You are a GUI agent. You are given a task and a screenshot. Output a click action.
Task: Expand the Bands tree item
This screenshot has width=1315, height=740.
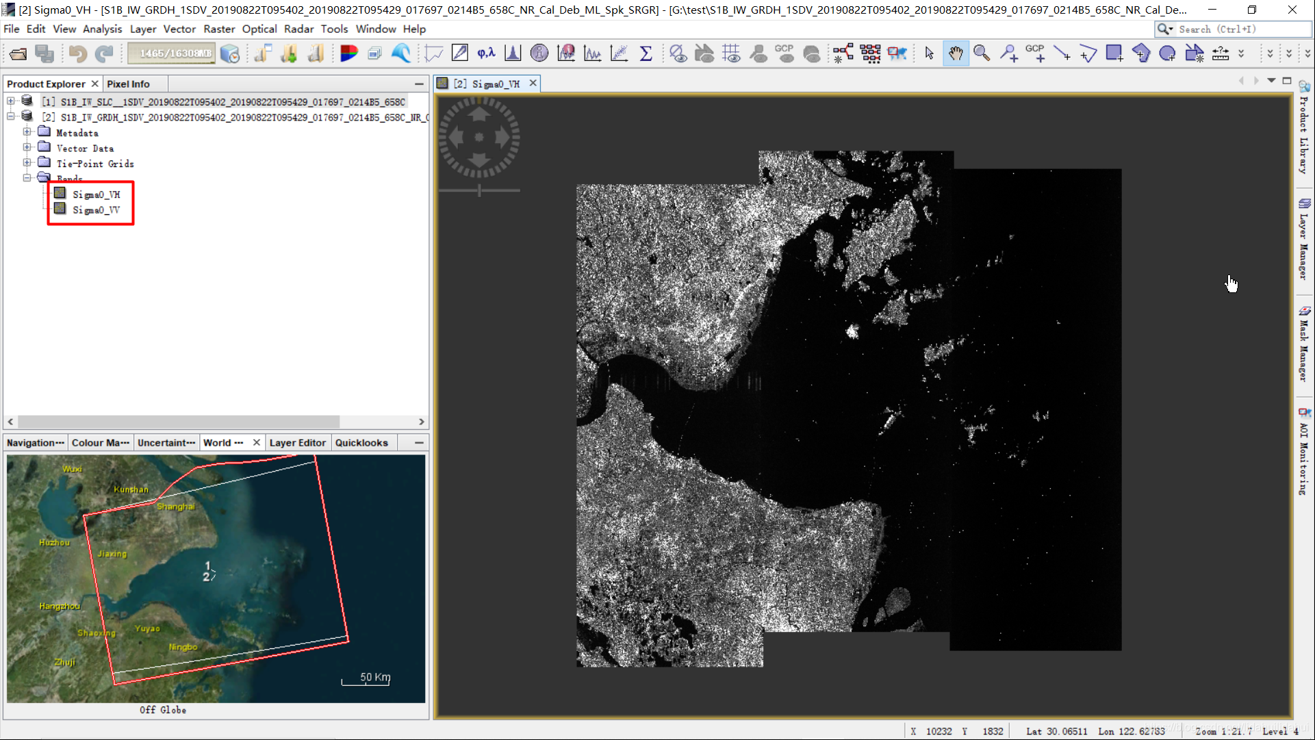(27, 178)
